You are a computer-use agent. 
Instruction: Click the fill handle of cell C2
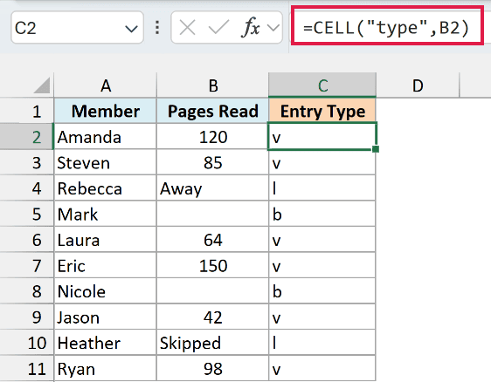pos(376,149)
